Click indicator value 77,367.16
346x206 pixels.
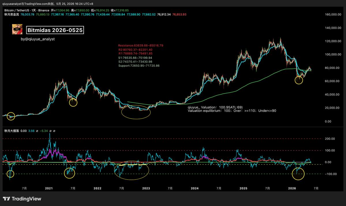click(x=57, y=14)
